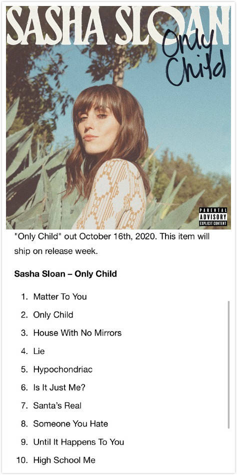Click the October 16th, 2020 release text
Screen dimensions: 237x475
click(x=117, y=236)
